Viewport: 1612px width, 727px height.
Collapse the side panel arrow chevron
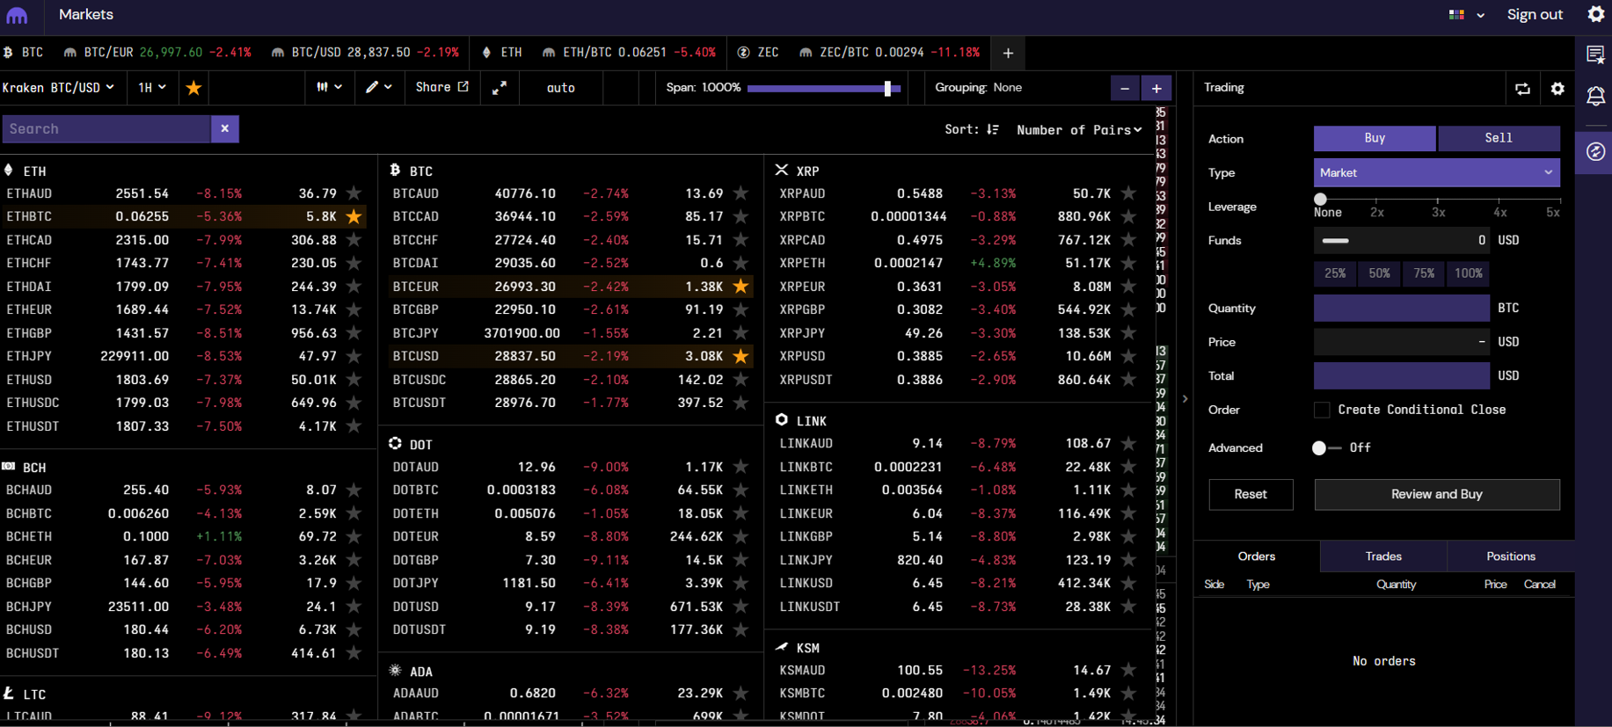(1185, 398)
